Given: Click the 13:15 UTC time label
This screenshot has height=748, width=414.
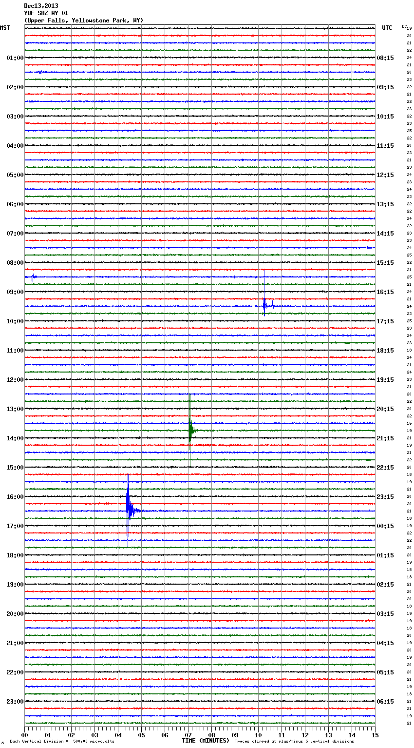Looking at the screenshot, I should (385, 204).
